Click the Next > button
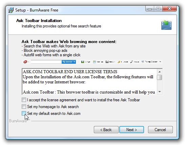Screen dimensions: 185x145 click(131, 130)
